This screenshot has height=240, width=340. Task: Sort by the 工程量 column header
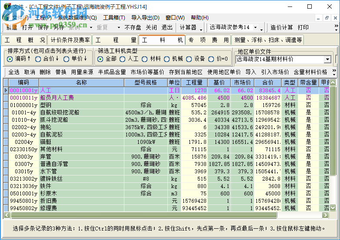point(194,82)
